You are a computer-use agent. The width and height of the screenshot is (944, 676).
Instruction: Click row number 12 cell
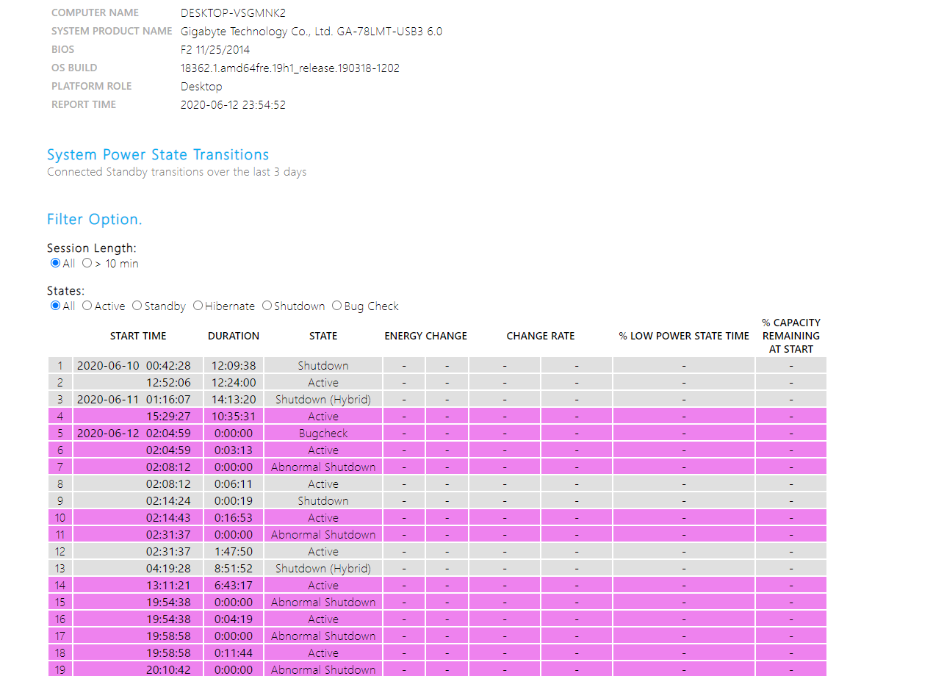coord(60,552)
